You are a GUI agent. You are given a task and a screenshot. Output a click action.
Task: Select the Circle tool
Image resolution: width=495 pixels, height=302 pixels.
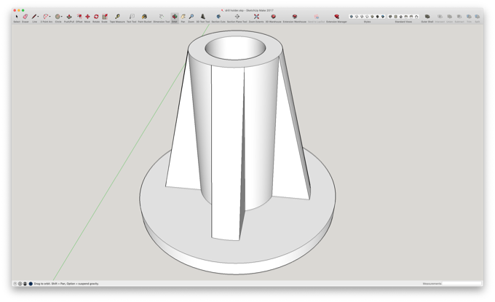pyautogui.click(x=58, y=17)
